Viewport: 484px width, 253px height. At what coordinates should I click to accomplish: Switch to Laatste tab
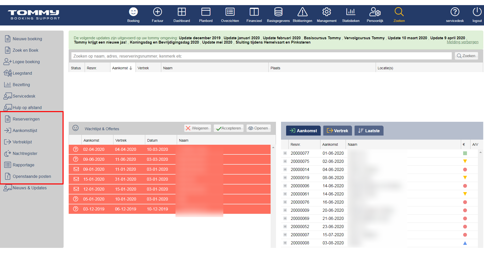pyautogui.click(x=369, y=131)
